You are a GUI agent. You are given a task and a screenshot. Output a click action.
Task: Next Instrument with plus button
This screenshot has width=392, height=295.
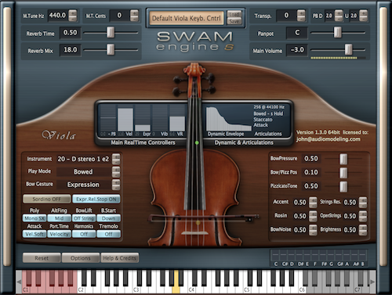[116, 156]
